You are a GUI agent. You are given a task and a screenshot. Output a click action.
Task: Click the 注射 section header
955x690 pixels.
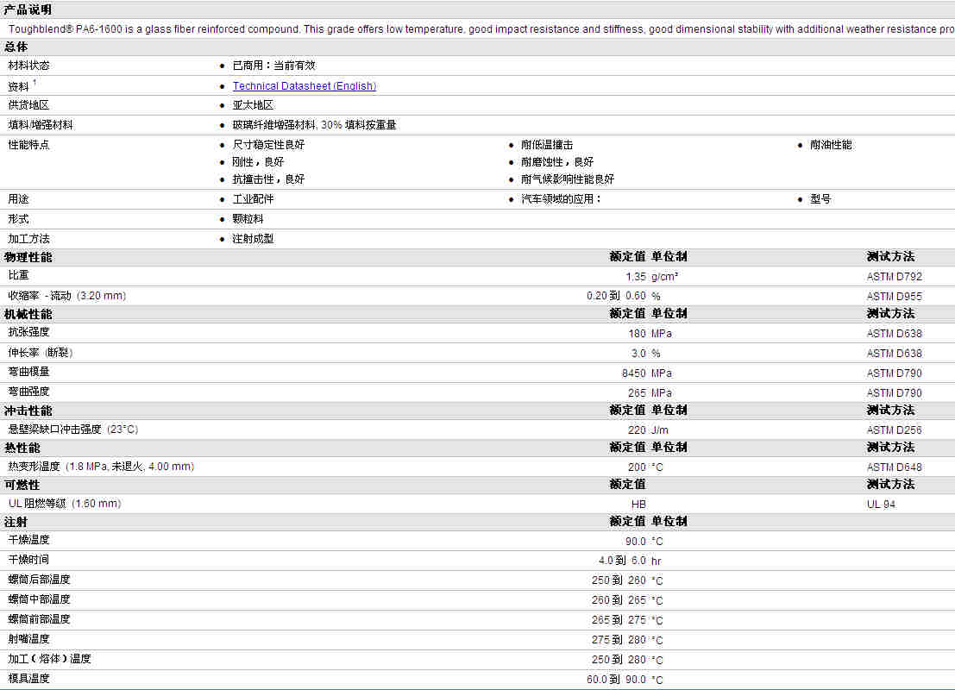coord(16,522)
